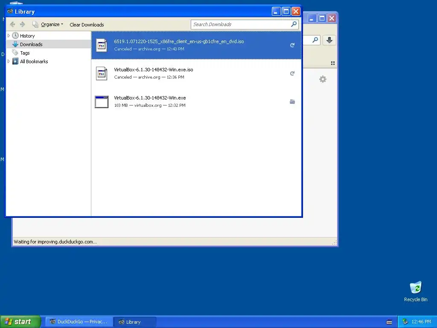Open containing folder for VirtualBox-6.1.30-148432-Win.exe
This screenshot has height=328, width=437.
pos(292,102)
